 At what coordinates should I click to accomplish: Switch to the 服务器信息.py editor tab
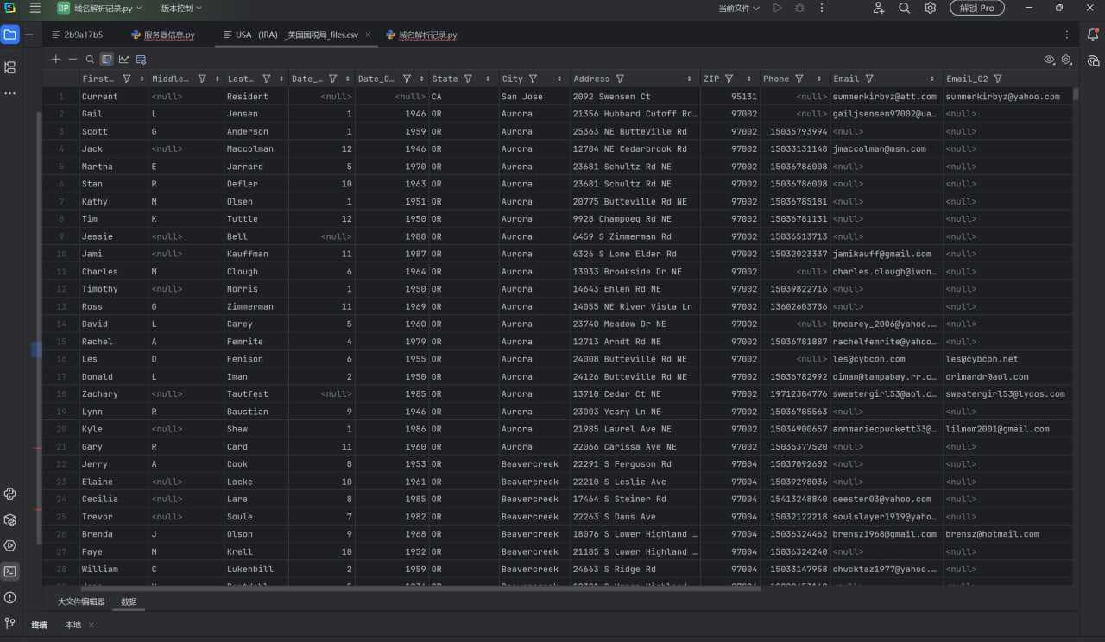tap(162, 35)
